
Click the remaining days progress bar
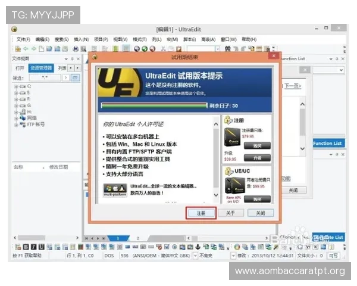pos(154,105)
